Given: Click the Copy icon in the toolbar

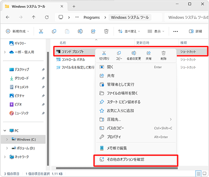Looking at the screenshot, I should coord(54,31).
